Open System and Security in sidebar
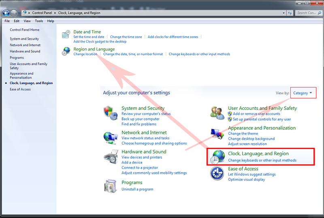 [24, 39]
